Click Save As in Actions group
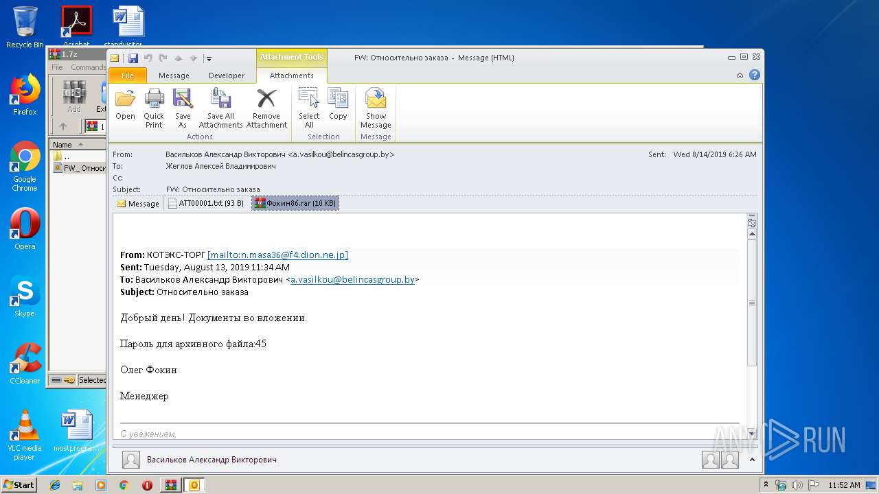Screen dimensions: 879x494 [183, 108]
